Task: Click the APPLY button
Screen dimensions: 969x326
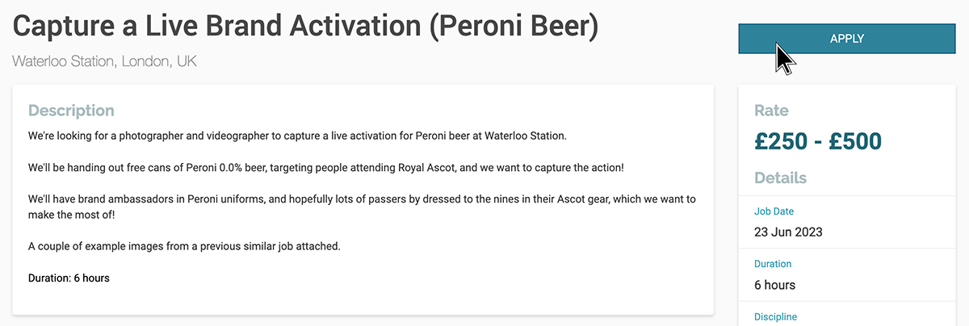Action: coord(846,39)
